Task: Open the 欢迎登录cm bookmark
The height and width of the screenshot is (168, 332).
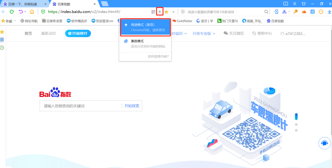Action: [x=102, y=21]
